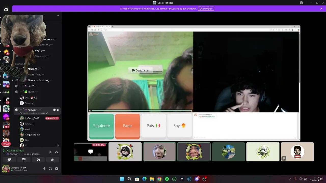326x183 pixels.
Task: Expand Los pokefilicos server menu chevron
Action: pyautogui.click(x=58, y=16)
